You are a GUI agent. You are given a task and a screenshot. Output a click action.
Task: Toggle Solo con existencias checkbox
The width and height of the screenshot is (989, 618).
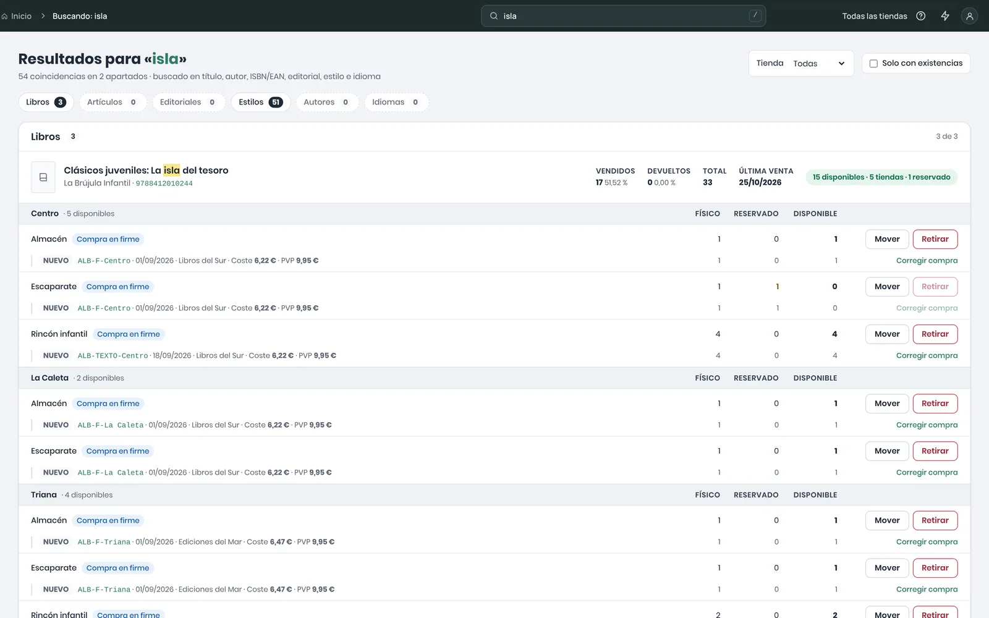pos(873,64)
